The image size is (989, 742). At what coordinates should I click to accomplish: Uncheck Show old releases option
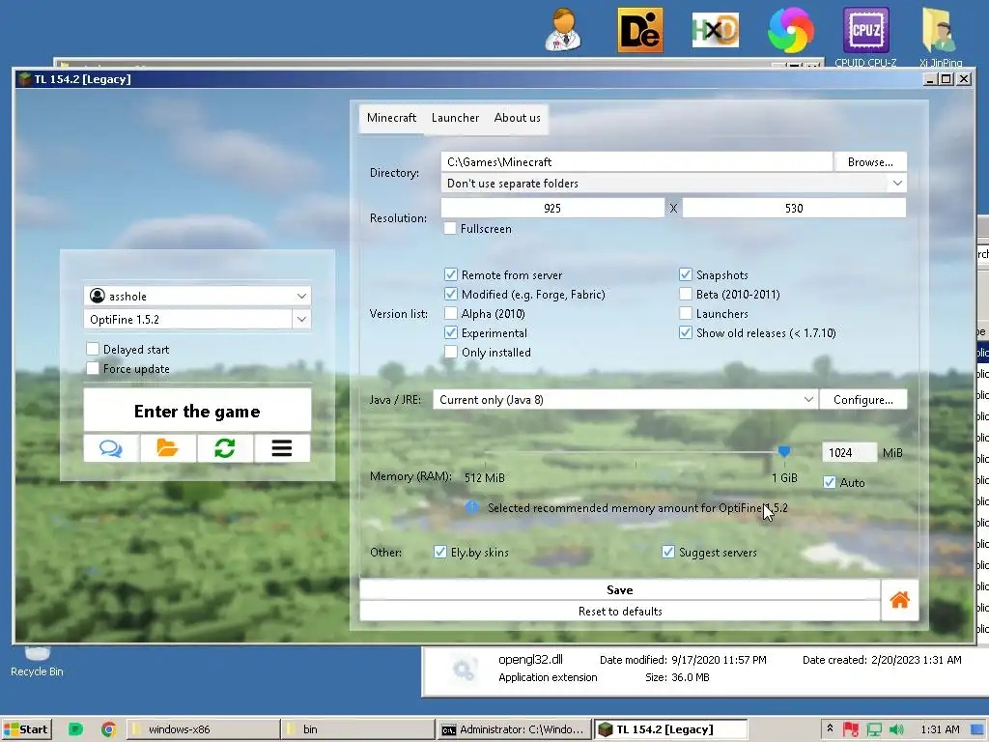686,332
